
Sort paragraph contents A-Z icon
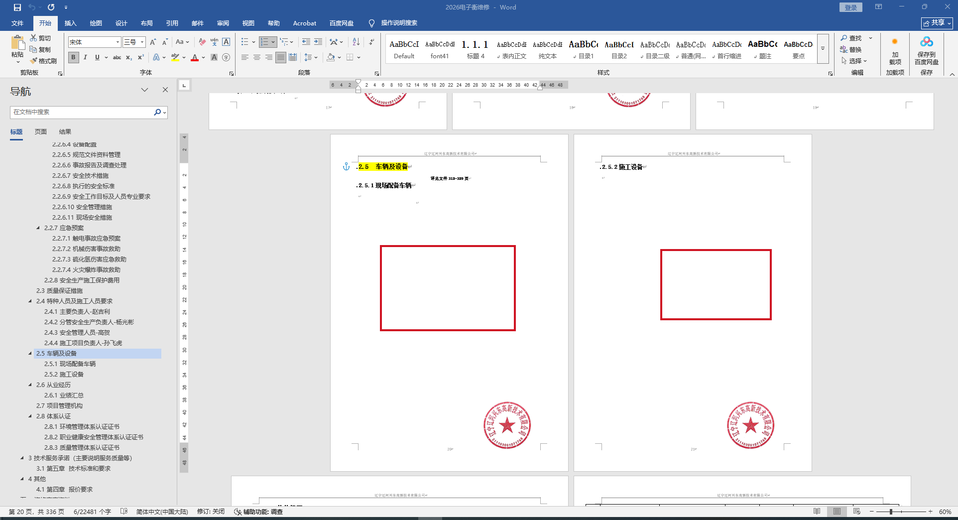point(356,42)
